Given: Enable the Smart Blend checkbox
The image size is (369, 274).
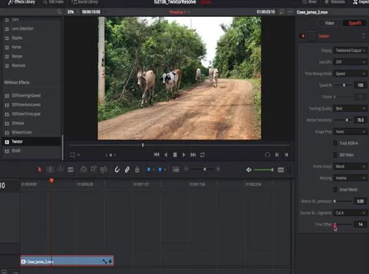Looking at the screenshot, I should (x=335, y=190).
